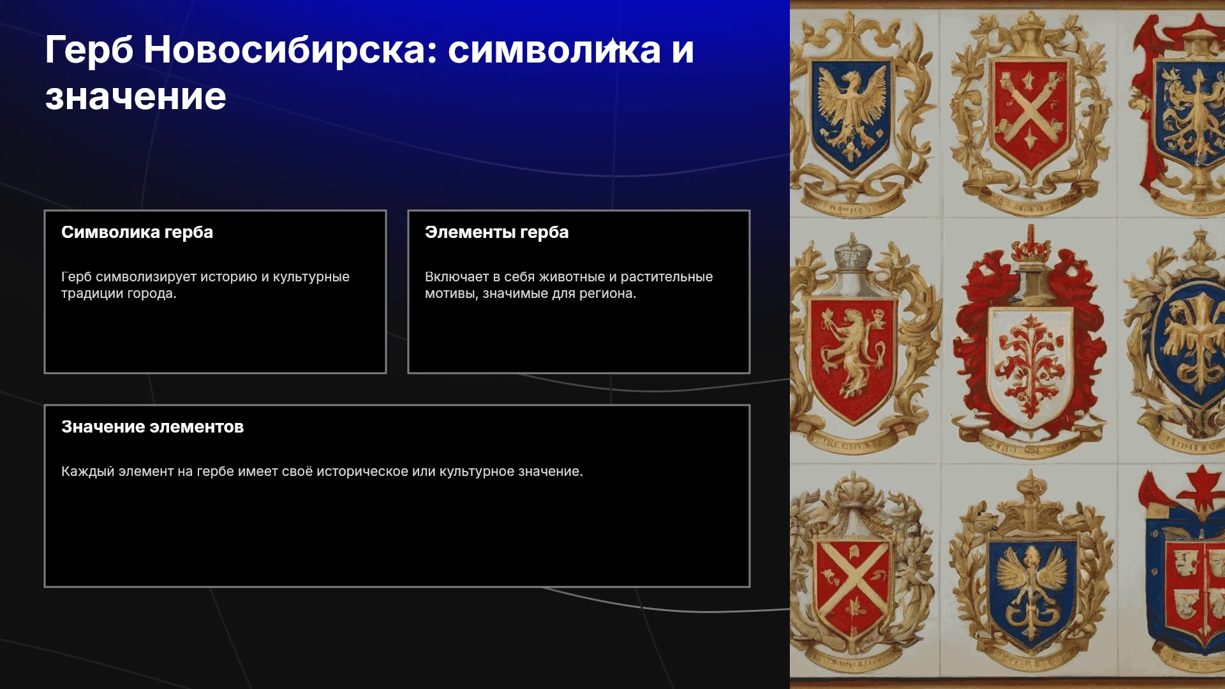Select the white shield with red tree emblem
Viewport: 1225px width, 689px height.
(x=1030, y=367)
